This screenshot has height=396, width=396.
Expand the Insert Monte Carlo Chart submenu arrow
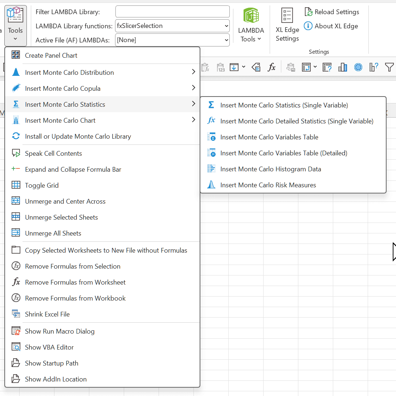tap(193, 120)
